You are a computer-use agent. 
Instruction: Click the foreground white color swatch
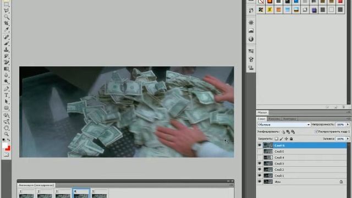point(5,145)
